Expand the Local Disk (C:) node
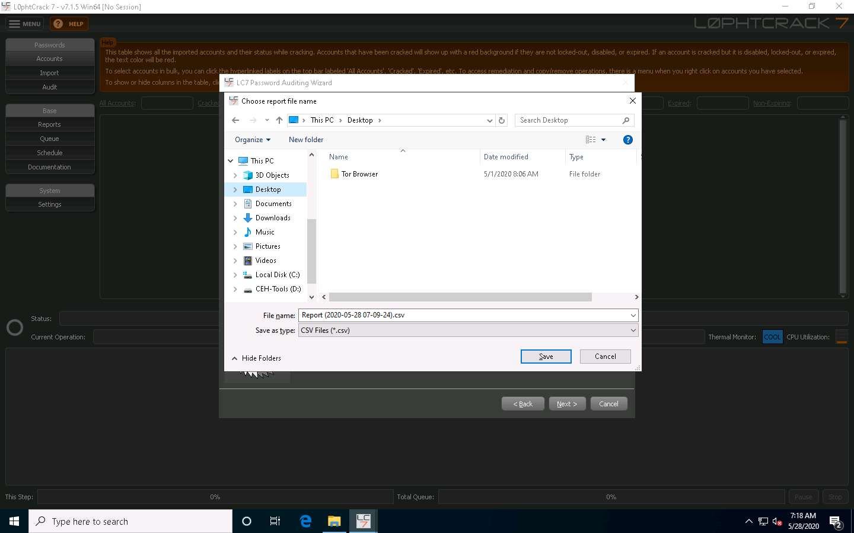 [x=235, y=275]
